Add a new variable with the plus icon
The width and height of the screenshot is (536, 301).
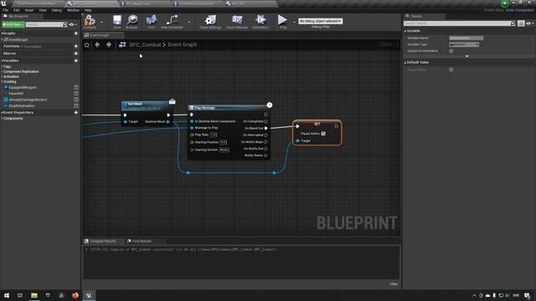click(76, 61)
